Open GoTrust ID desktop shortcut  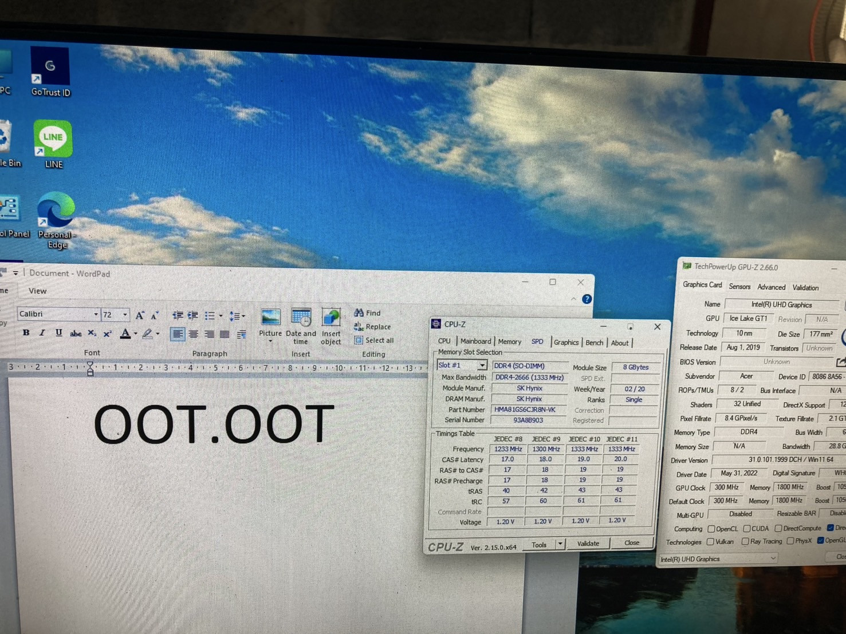(50, 72)
